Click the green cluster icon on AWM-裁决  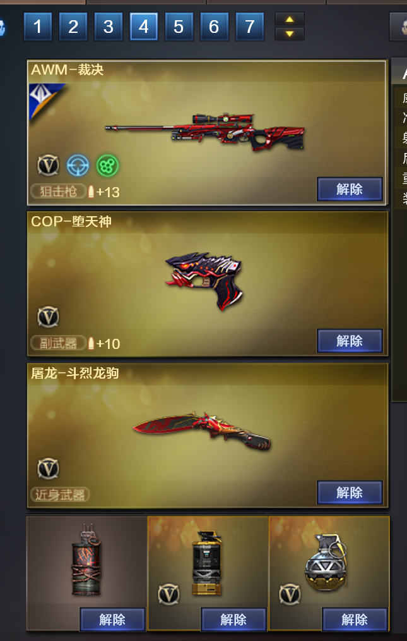click(x=107, y=166)
